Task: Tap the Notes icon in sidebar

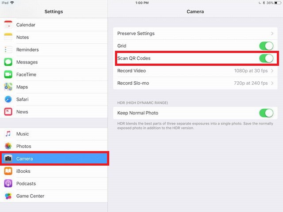Action: click(8, 38)
